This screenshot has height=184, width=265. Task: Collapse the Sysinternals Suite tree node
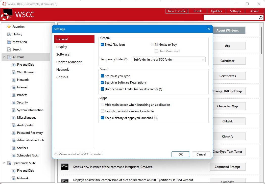(4, 163)
